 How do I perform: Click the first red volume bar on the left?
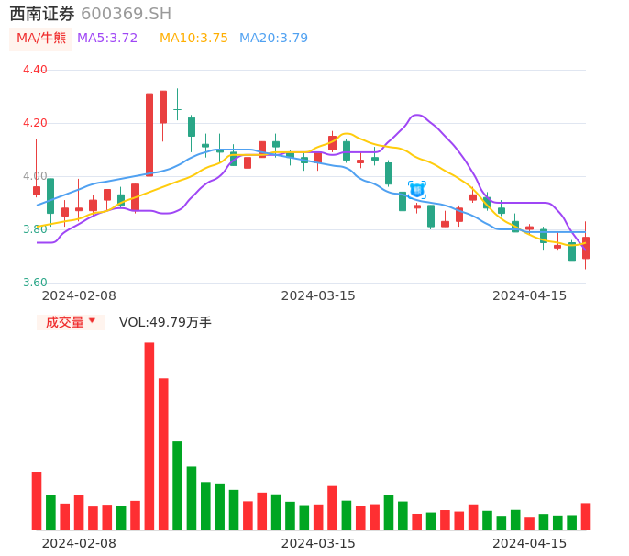[37, 500]
